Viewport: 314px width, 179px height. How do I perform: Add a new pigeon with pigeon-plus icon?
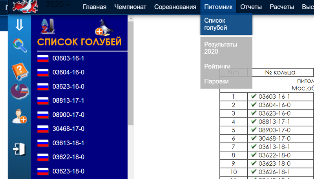(104, 27)
